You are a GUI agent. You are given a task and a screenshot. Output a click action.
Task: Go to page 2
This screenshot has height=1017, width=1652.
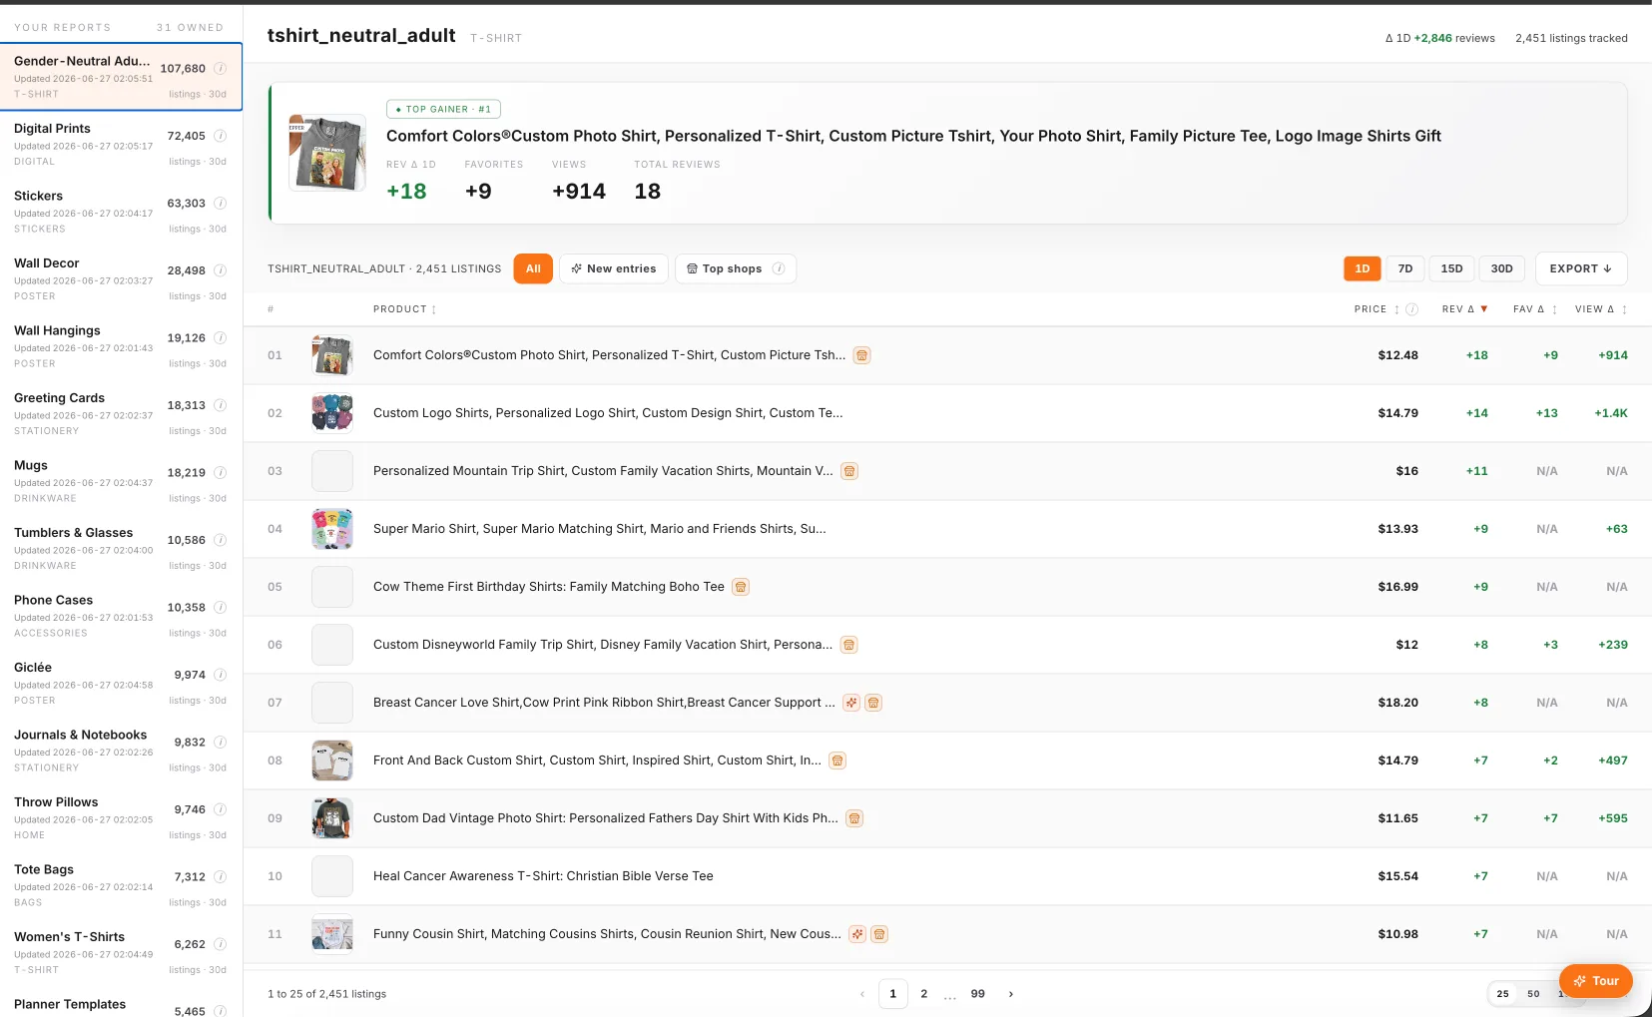tap(924, 994)
